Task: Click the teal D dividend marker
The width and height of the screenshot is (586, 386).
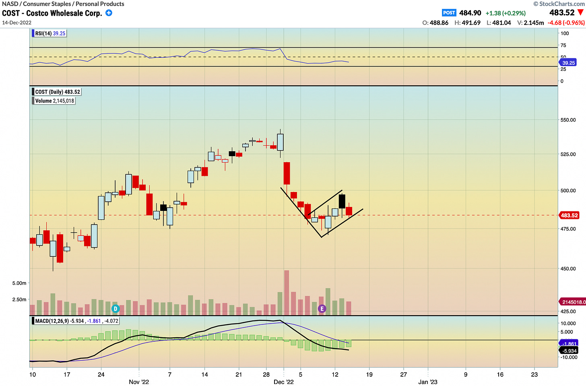Action: 116,309
